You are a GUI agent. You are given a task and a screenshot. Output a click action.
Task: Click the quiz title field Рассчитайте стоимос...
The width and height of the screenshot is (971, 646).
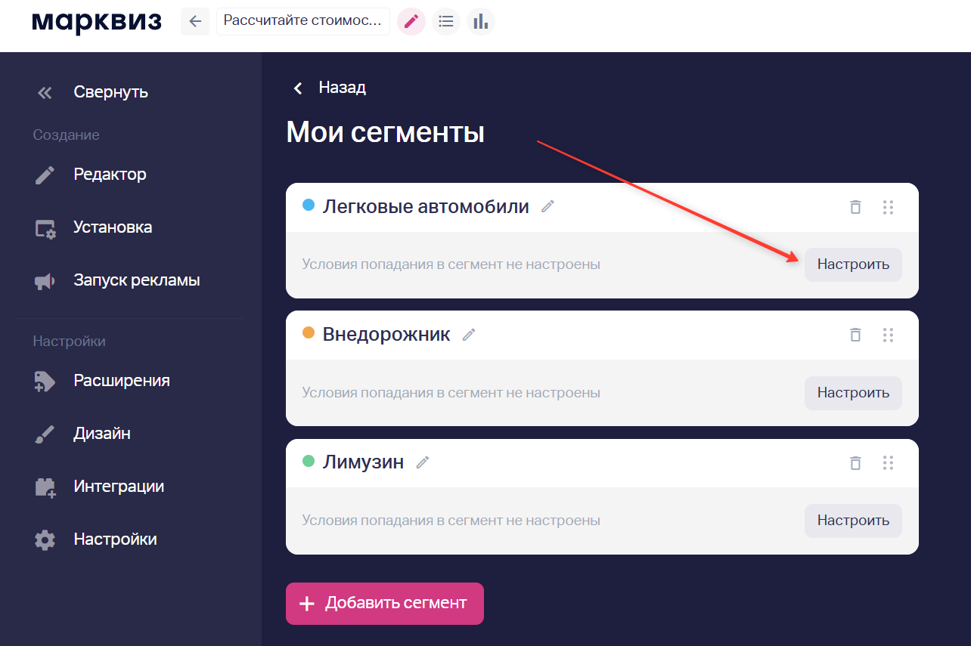303,21
